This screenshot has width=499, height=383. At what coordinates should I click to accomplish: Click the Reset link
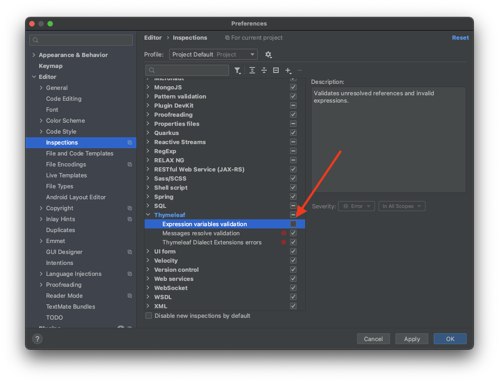(460, 37)
